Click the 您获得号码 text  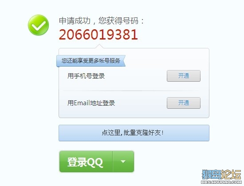(118, 21)
